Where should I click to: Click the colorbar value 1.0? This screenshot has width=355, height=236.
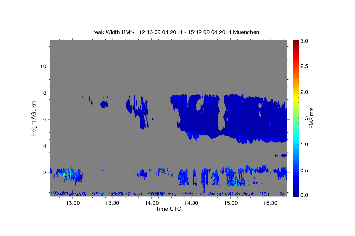pyautogui.click(x=304, y=145)
